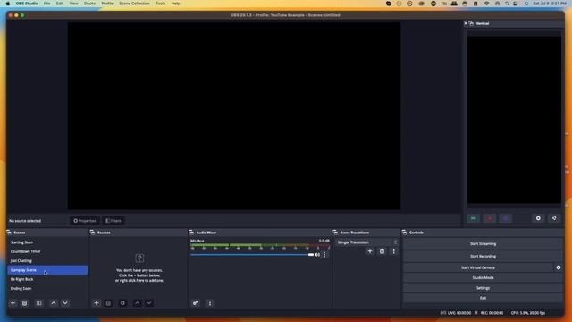Screen dimensions: 572x322
Task: Click Start Virtual Camera button
Action: click(478, 267)
